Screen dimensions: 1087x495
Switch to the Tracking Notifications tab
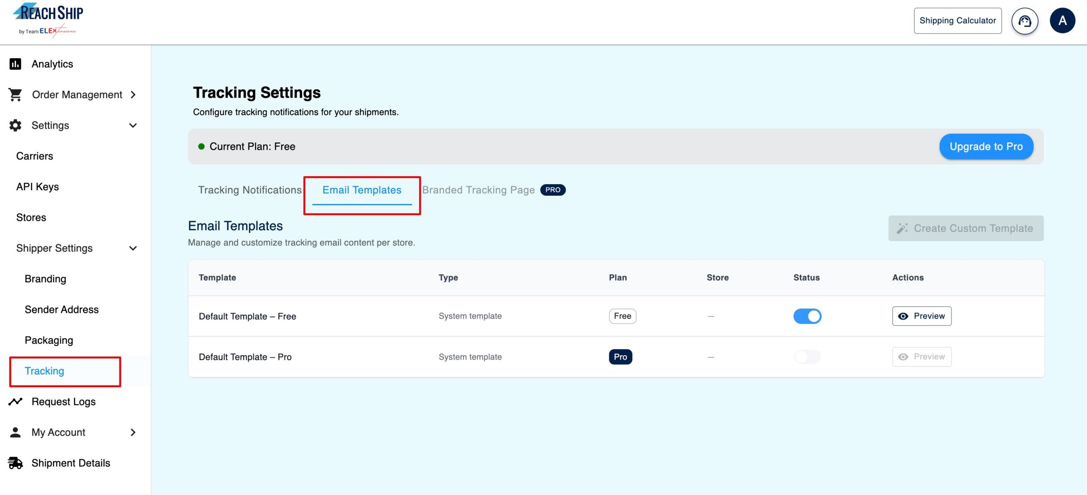(250, 190)
